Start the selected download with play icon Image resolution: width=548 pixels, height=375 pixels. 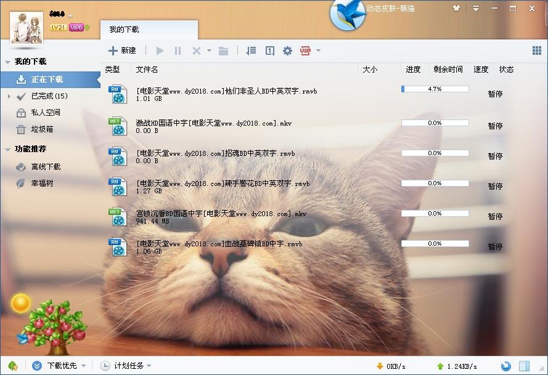click(x=160, y=50)
